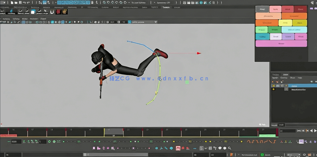The image size is (317, 157).
Task: Toggle the green circular icon beside range field
Action: [x=49, y=142]
